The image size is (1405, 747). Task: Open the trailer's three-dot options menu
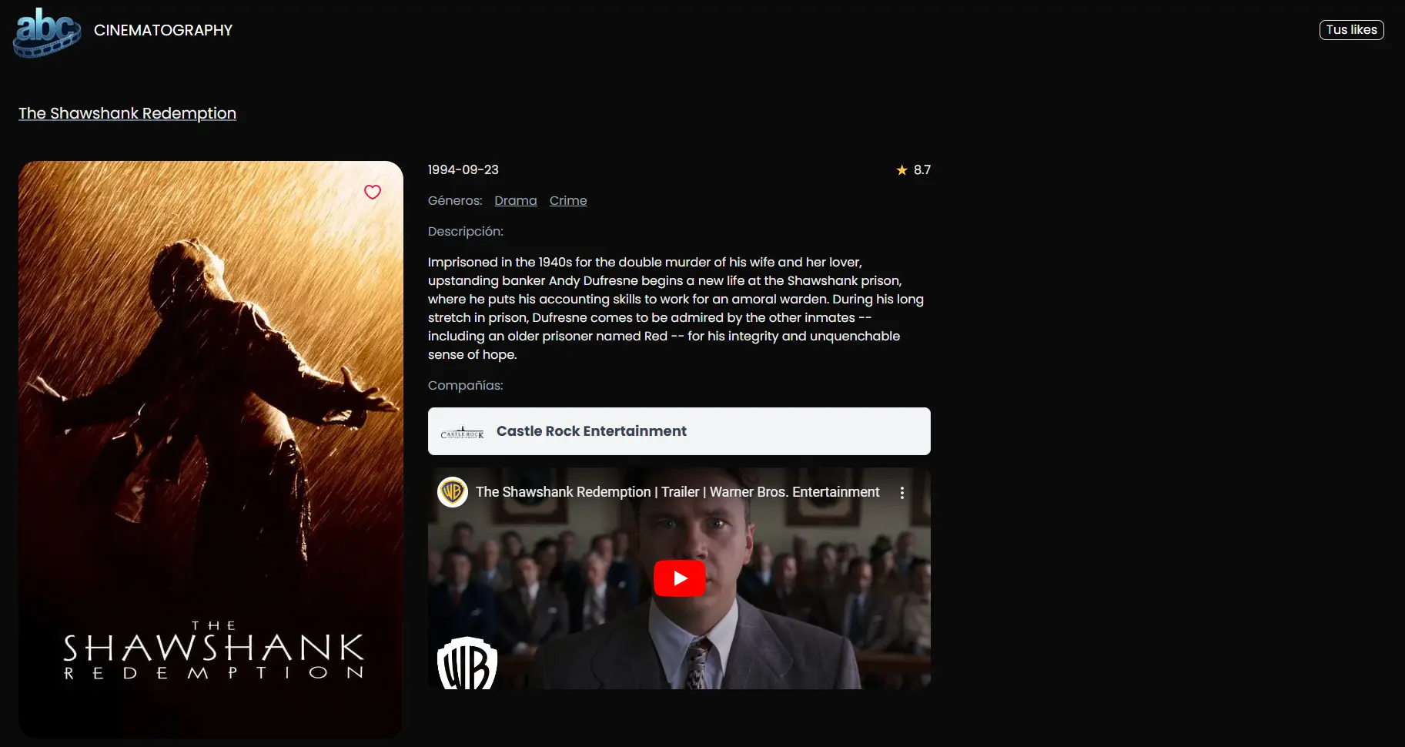(x=902, y=493)
